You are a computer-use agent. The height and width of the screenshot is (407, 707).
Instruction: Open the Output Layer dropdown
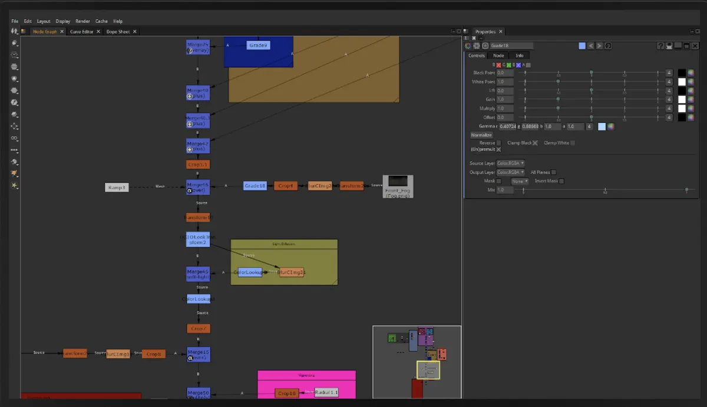click(x=511, y=172)
